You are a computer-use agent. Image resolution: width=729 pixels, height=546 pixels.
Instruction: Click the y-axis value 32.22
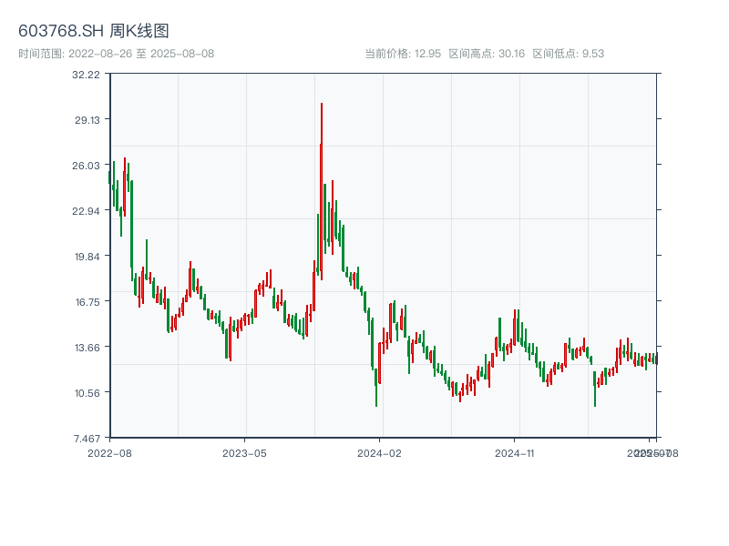pyautogui.click(x=86, y=75)
